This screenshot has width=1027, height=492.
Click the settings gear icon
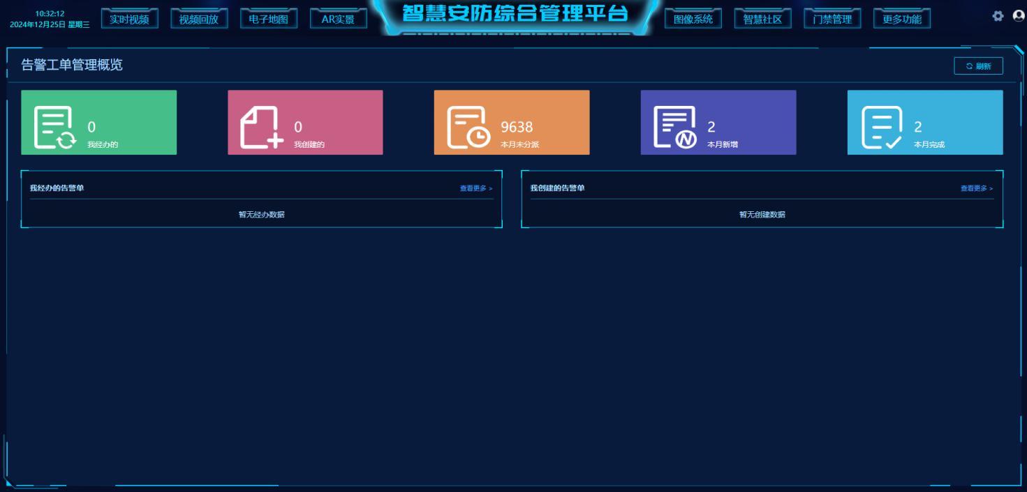[x=998, y=16]
